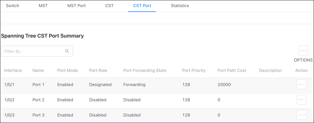Viewport: 314px width, 123px height.
Task: Focus the Filter By input field
Action: (37, 51)
